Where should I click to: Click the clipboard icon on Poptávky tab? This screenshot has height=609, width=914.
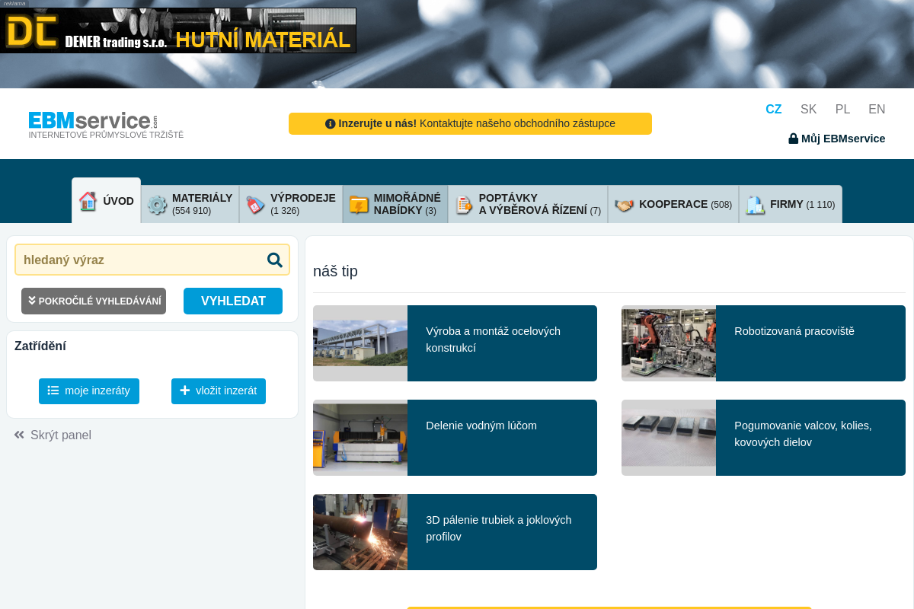464,205
